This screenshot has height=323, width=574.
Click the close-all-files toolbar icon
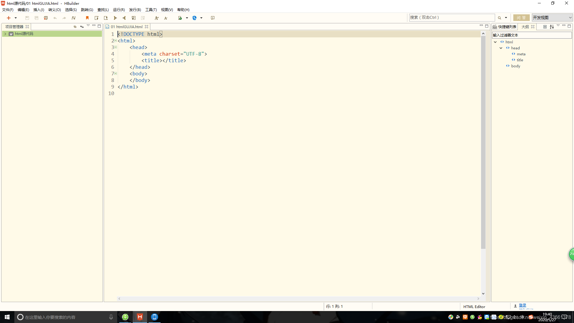(46, 18)
